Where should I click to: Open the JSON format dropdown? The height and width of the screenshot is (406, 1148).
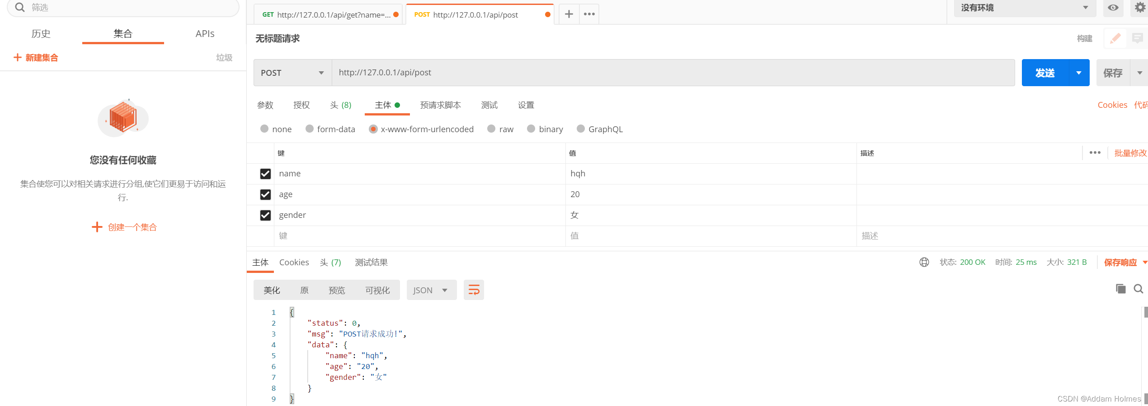click(x=432, y=290)
